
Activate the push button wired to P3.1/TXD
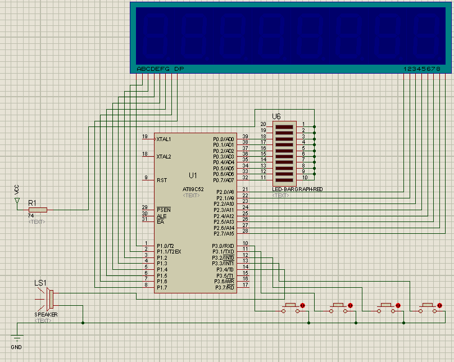point(338,307)
